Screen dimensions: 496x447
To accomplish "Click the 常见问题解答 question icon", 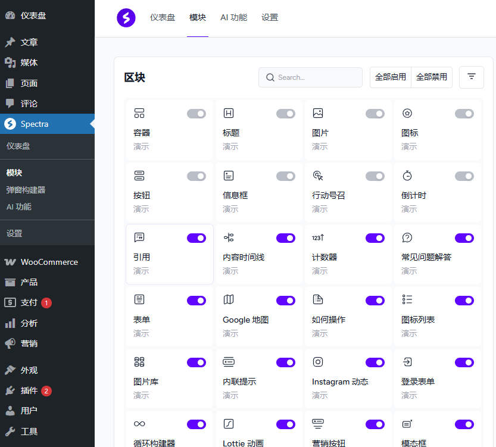I will coord(407,237).
